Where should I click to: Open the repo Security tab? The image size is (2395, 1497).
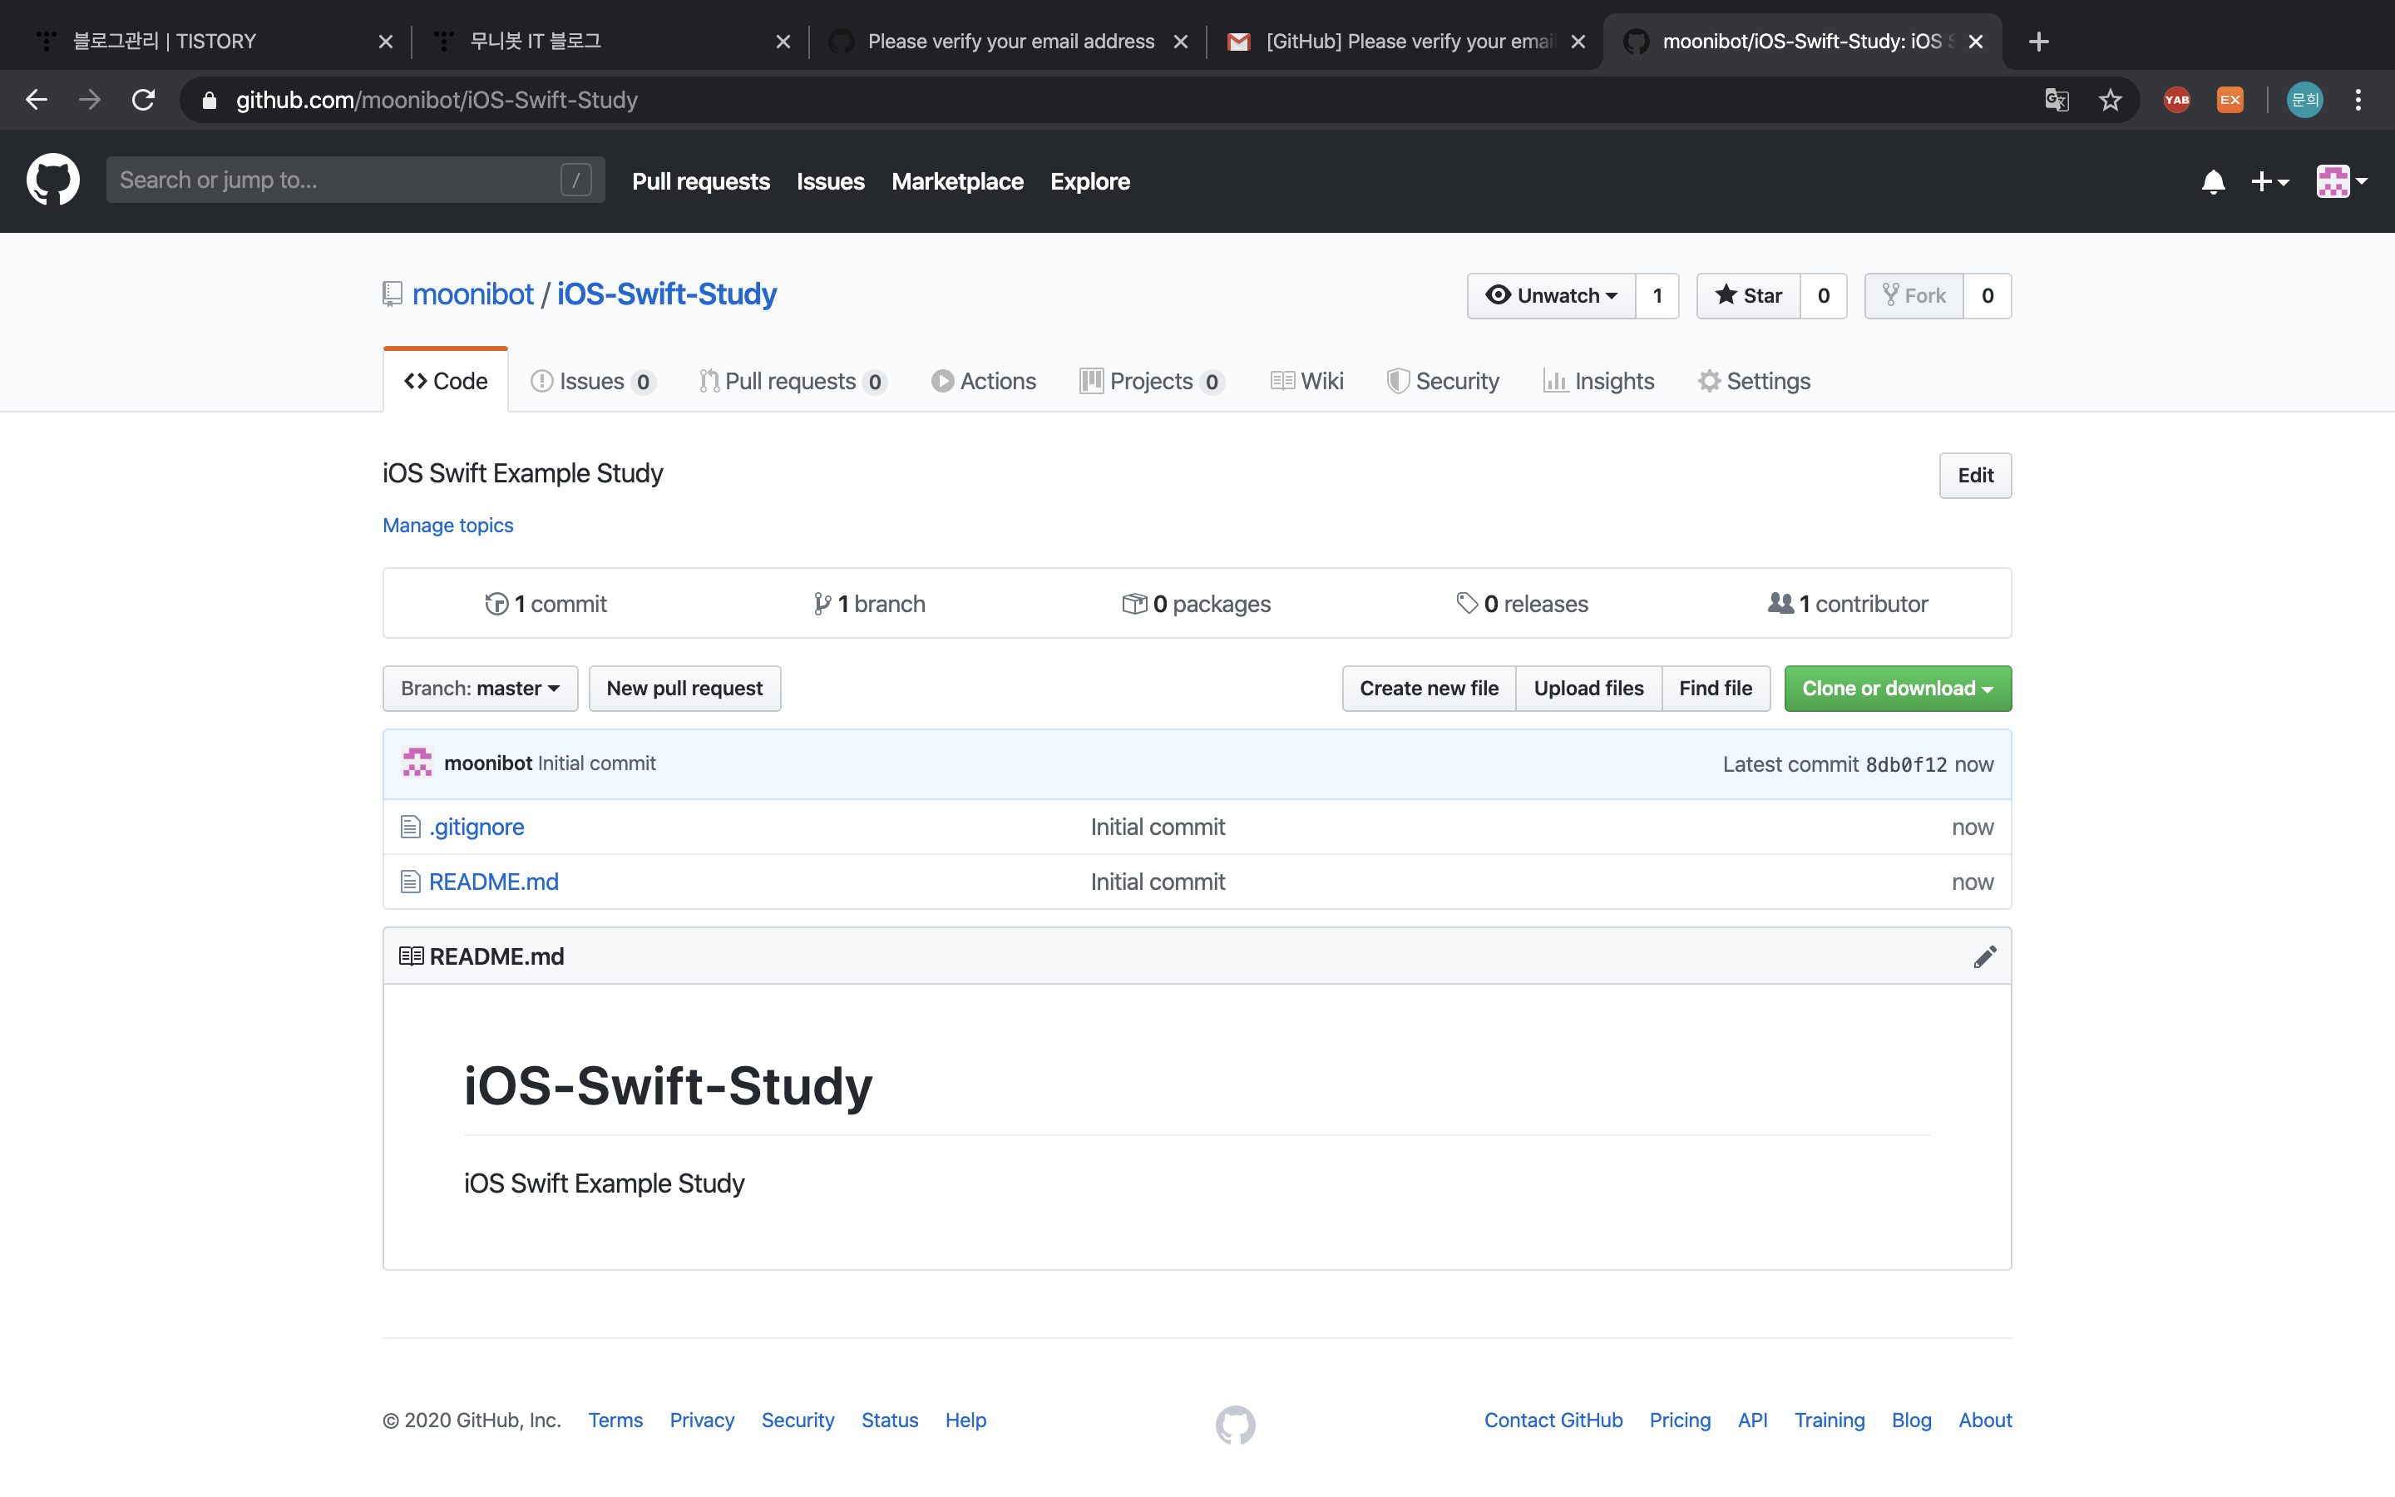1442,381
